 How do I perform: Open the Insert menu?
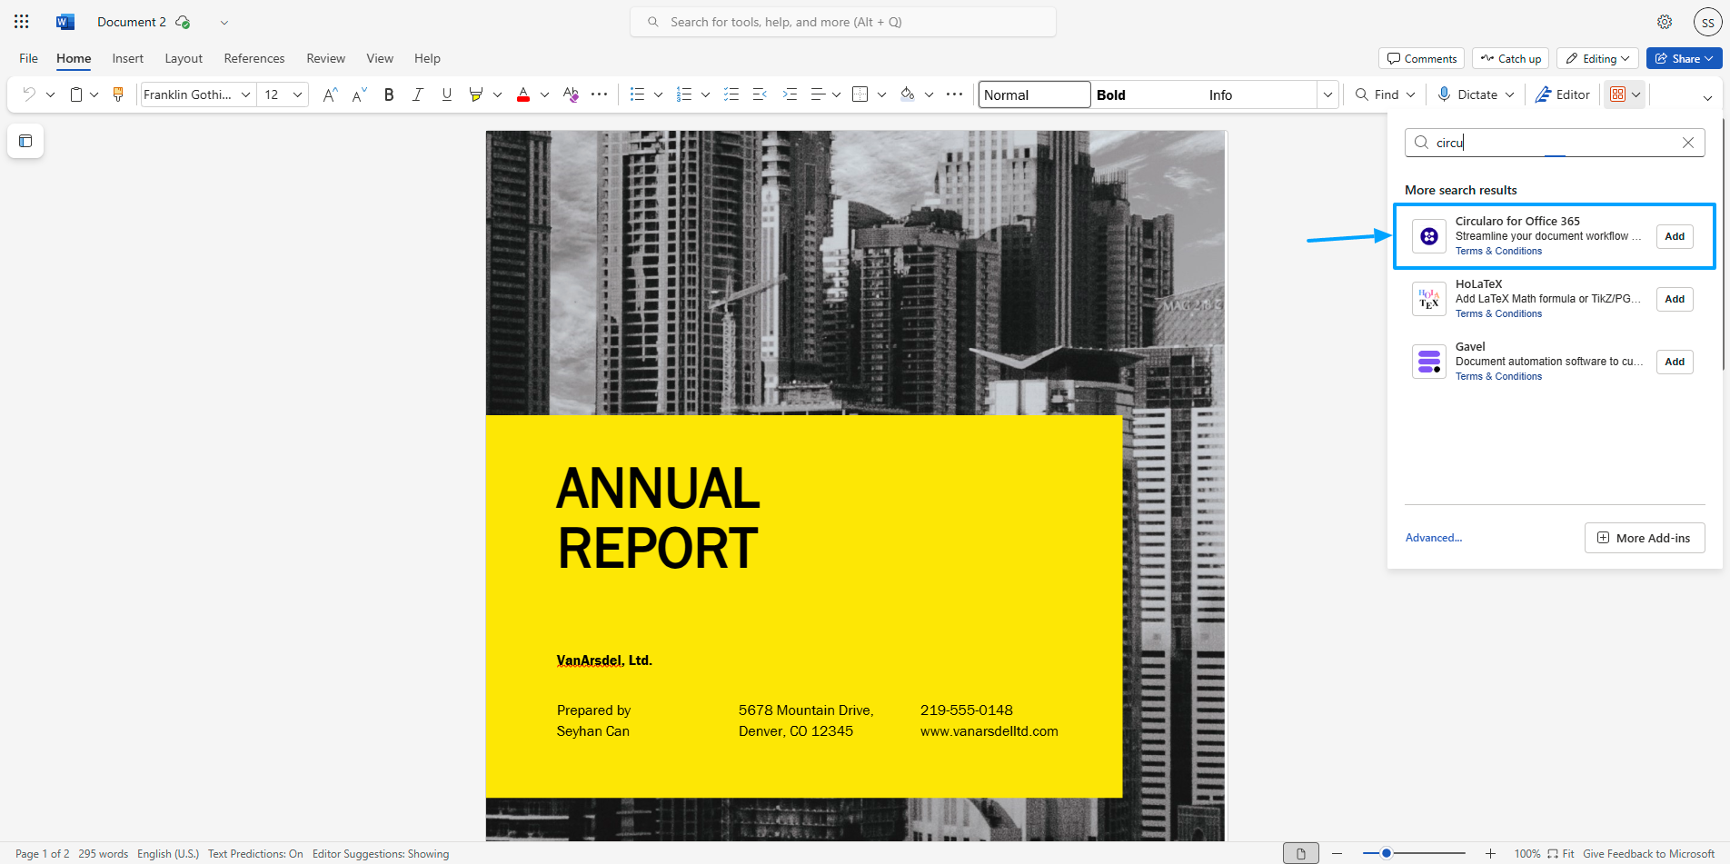(x=127, y=58)
